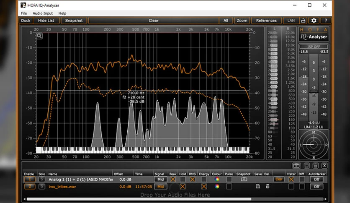This screenshot has height=203, width=350.
Task: Open the References panel
Action: 266,21
